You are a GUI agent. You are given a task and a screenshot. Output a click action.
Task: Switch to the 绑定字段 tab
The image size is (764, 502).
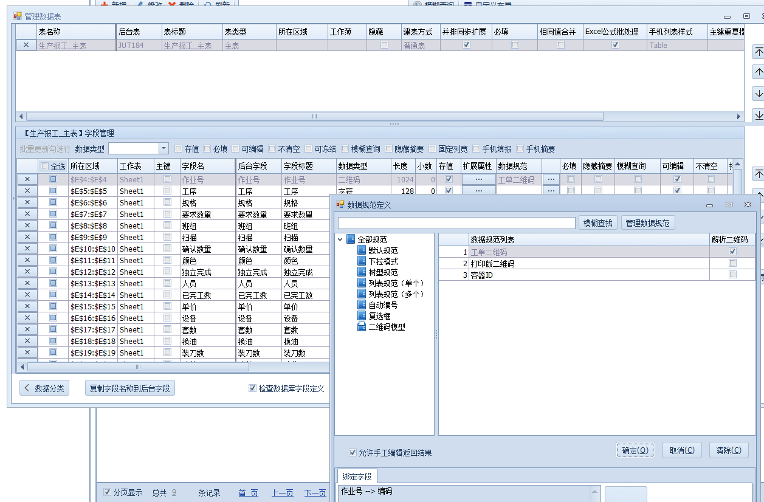[357, 476]
